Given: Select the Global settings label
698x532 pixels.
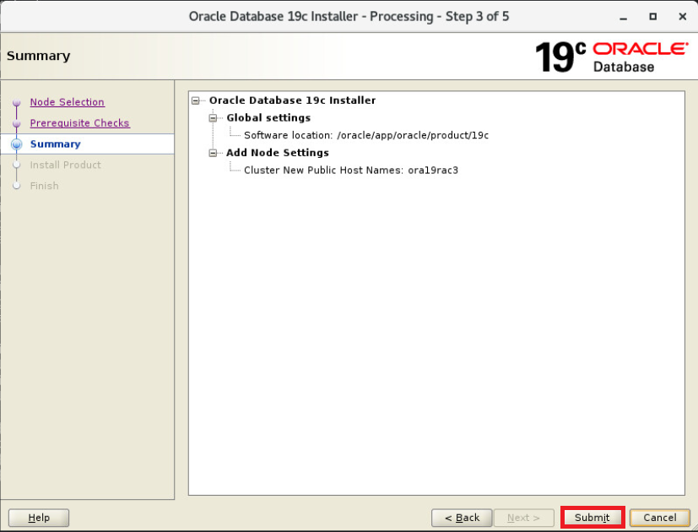Looking at the screenshot, I should point(268,117).
